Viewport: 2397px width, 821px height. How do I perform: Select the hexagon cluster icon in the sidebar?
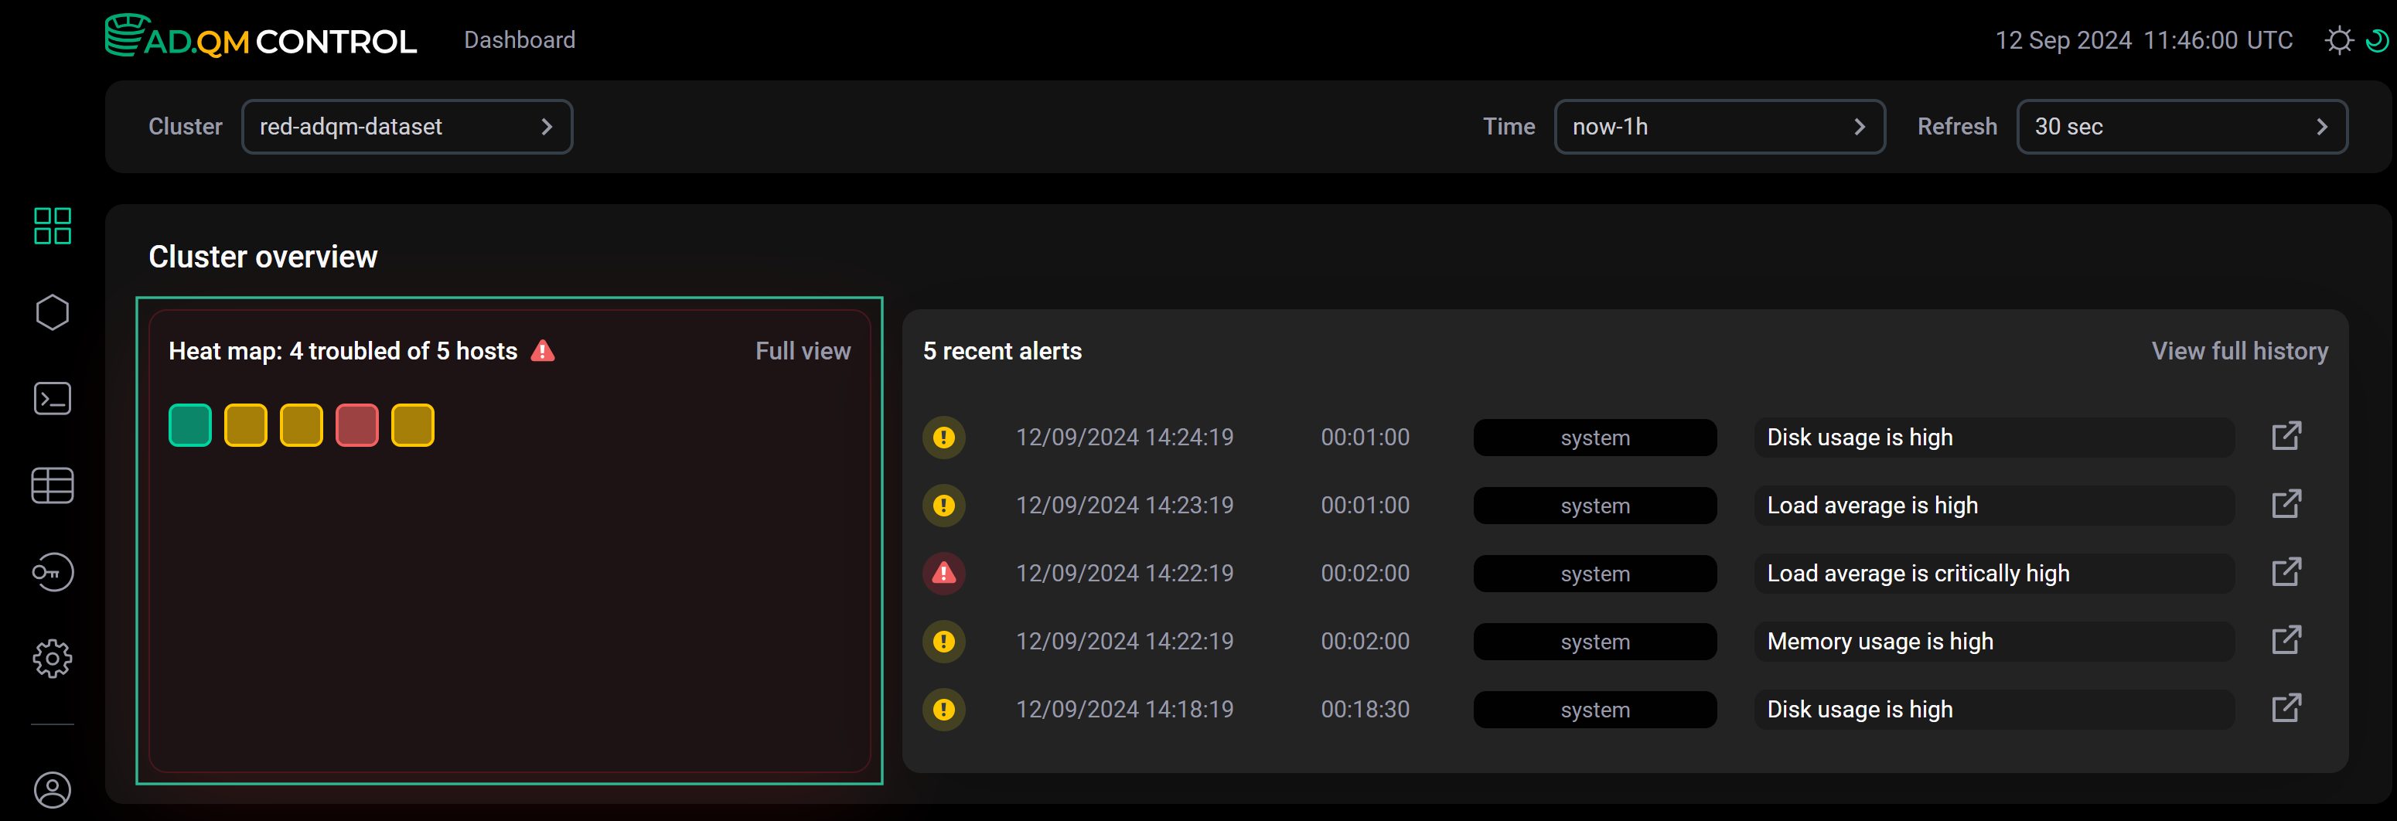pyautogui.click(x=52, y=312)
